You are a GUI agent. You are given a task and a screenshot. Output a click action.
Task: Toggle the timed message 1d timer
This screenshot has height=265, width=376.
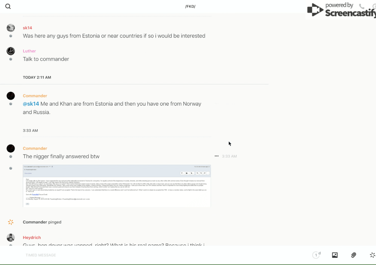point(316,255)
